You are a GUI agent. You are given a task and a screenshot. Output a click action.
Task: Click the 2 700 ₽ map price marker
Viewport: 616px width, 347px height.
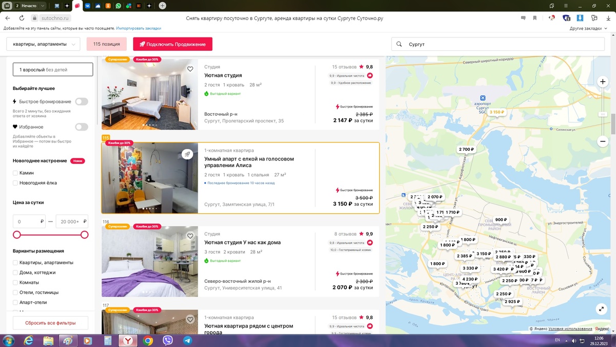467,149
